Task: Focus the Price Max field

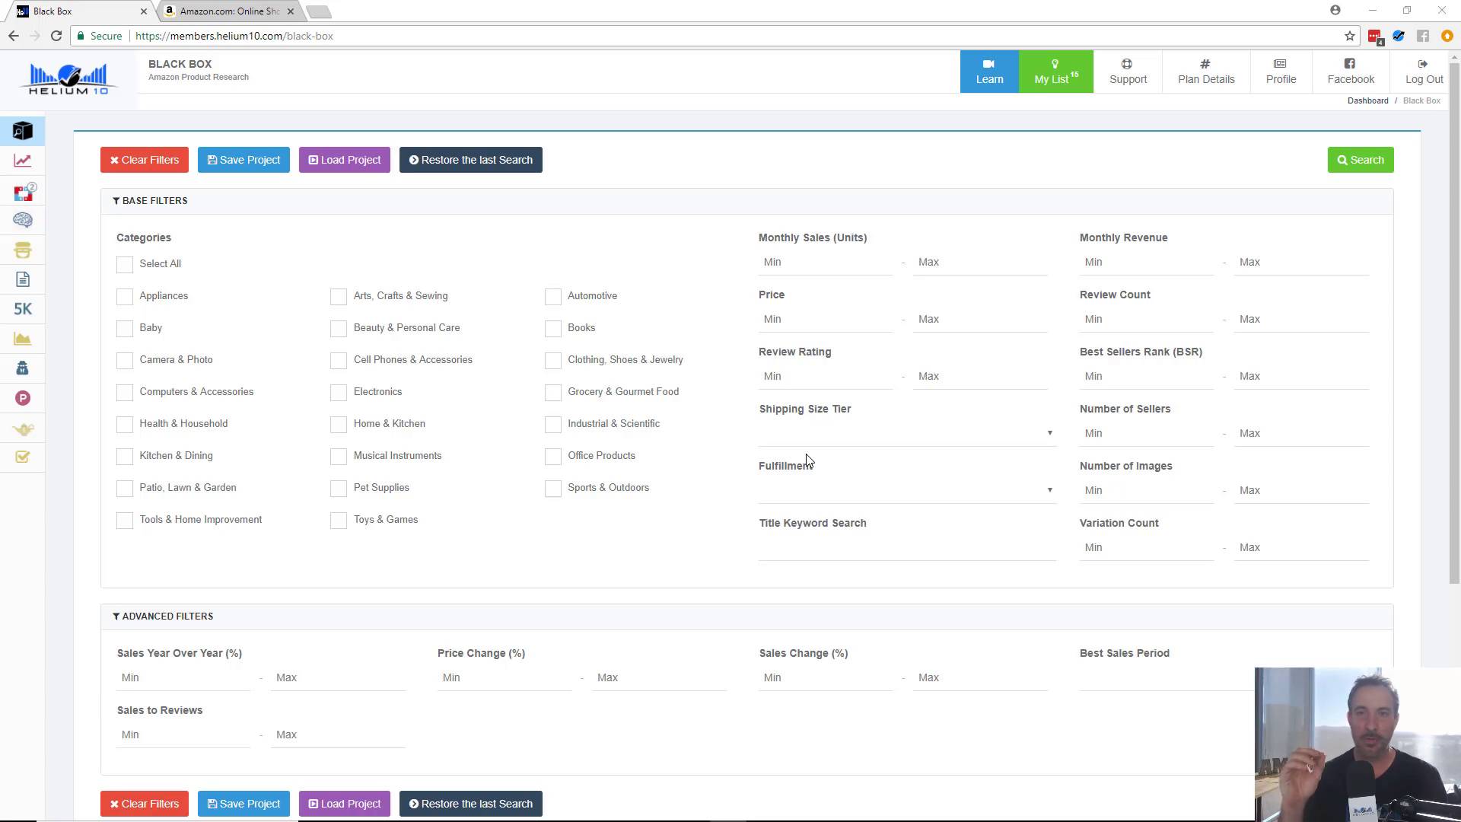Action: point(981,319)
